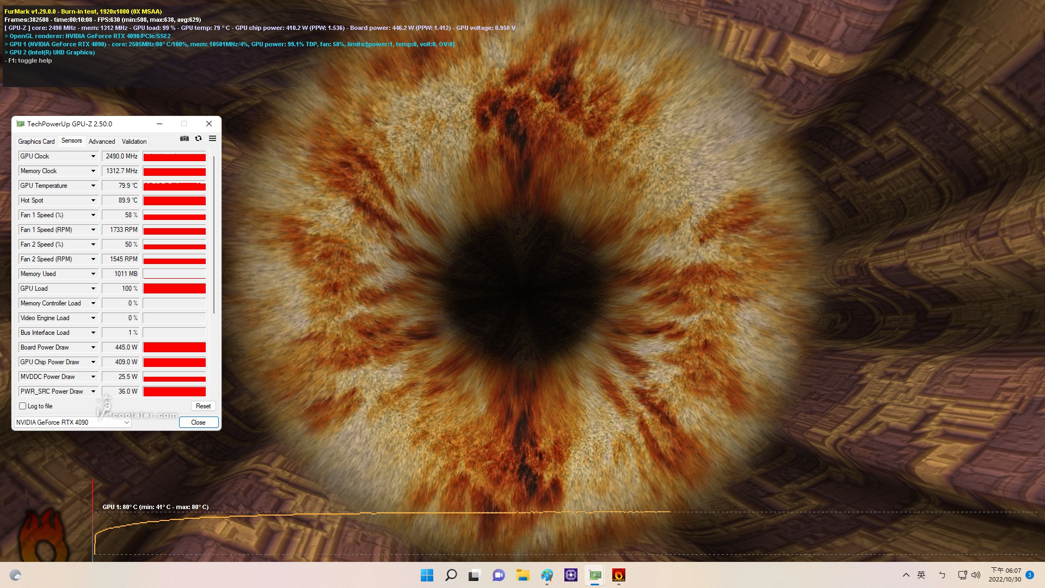Click the FurMark temperature graph label
Viewport: 1045px width, 588px height.
click(x=156, y=507)
